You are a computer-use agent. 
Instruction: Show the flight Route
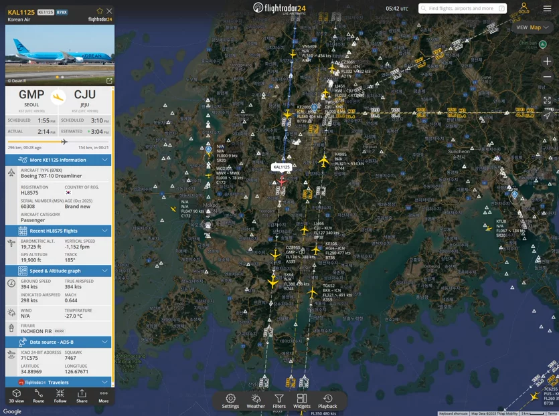39,396
